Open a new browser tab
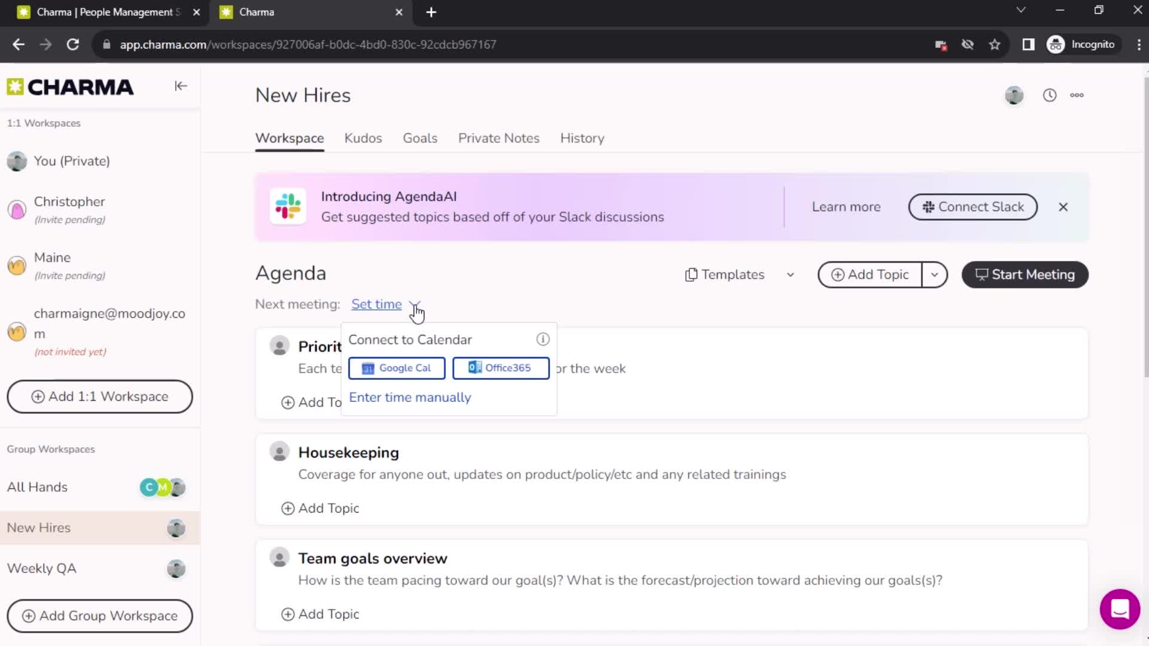Image resolution: width=1149 pixels, height=646 pixels. point(431,12)
